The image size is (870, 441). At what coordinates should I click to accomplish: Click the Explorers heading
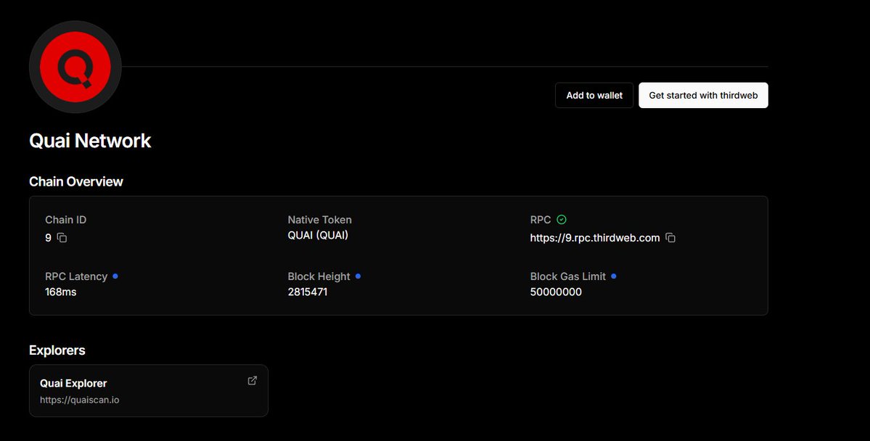coord(57,350)
